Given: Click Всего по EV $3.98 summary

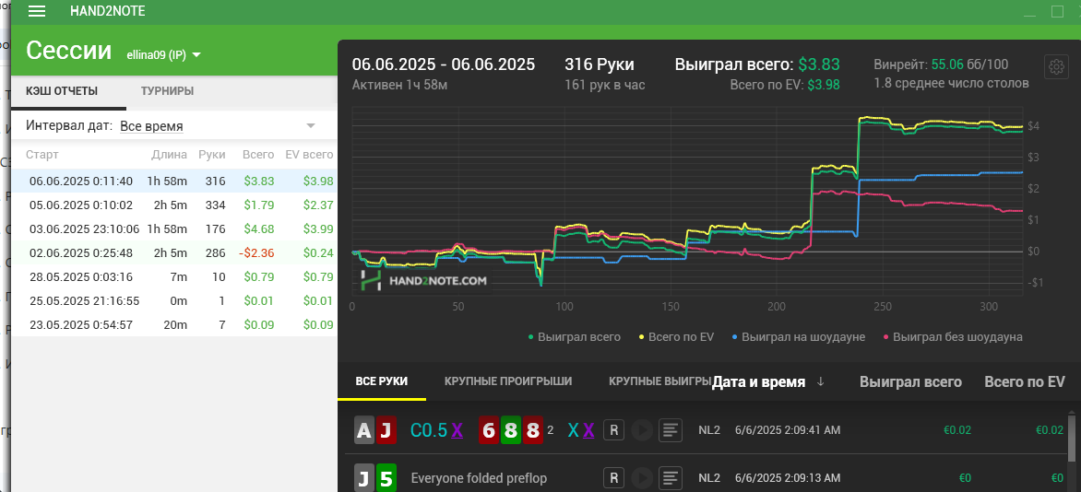Looking at the screenshot, I should click(x=785, y=84).
